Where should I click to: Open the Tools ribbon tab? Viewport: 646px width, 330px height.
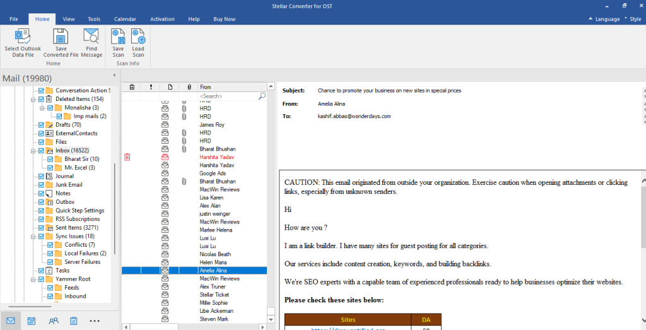[x=94, y=19]
